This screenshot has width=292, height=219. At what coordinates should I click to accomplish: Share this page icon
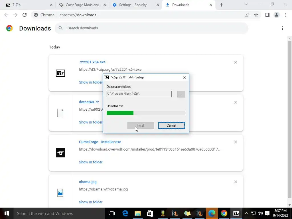point(247,15)
